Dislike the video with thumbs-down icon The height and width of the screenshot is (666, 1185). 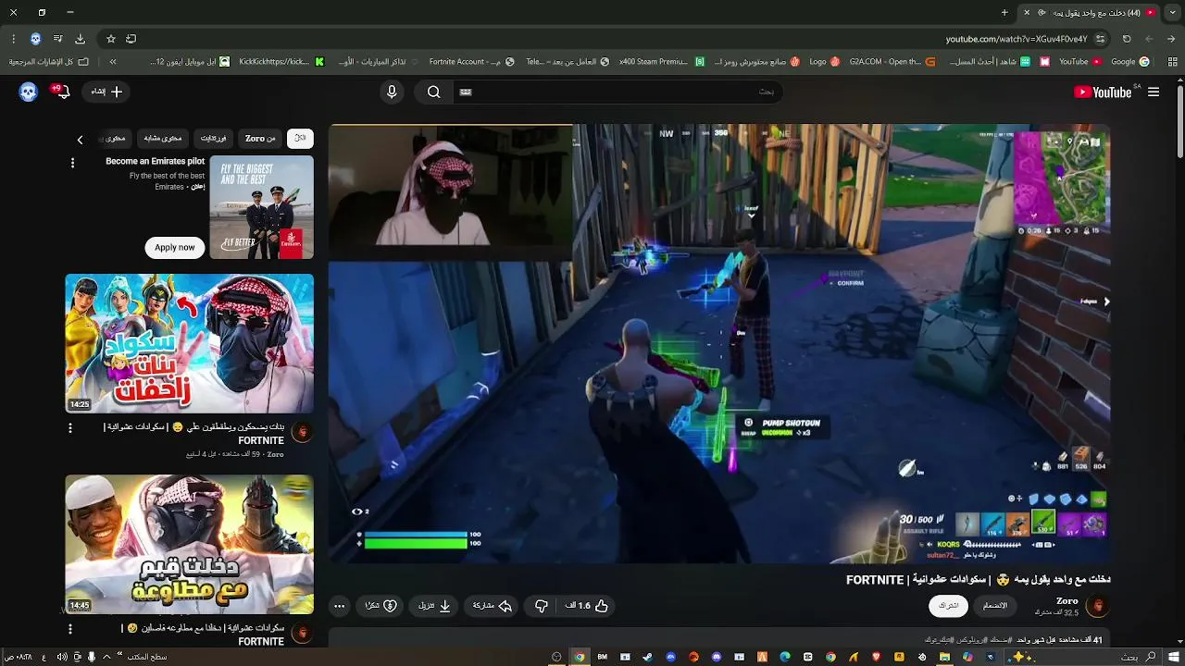542,606
